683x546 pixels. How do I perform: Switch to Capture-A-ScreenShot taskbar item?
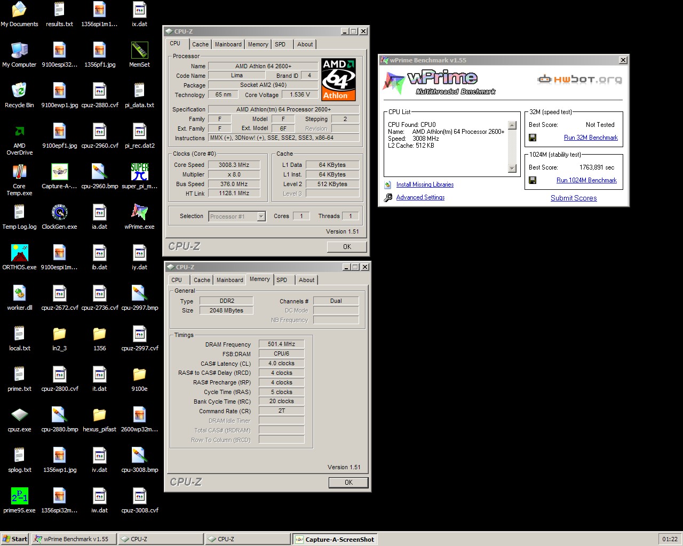coord(335,539)
